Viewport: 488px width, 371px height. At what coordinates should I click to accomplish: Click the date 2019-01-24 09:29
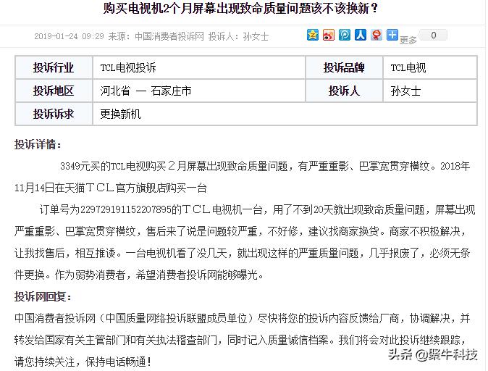[x=69, y=36]
